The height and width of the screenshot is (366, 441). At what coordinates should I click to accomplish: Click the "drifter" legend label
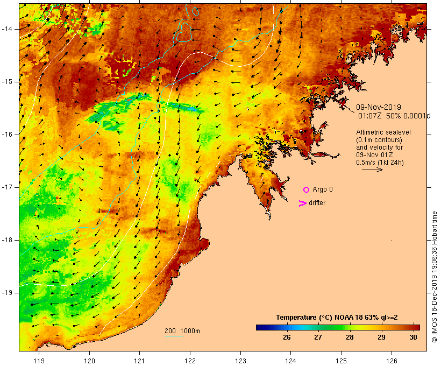317,203
